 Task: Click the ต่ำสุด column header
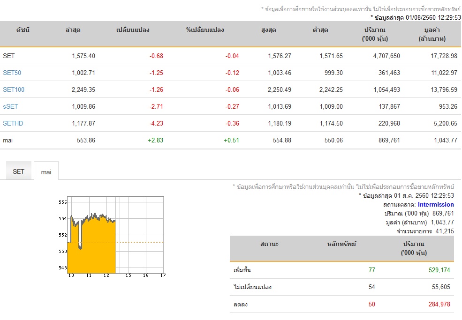(320, 30)
